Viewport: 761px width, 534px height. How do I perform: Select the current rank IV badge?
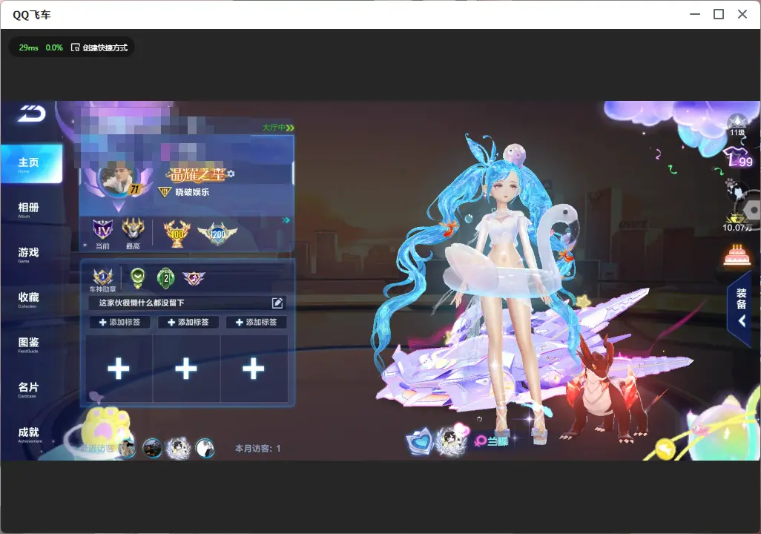click(102, 230)
